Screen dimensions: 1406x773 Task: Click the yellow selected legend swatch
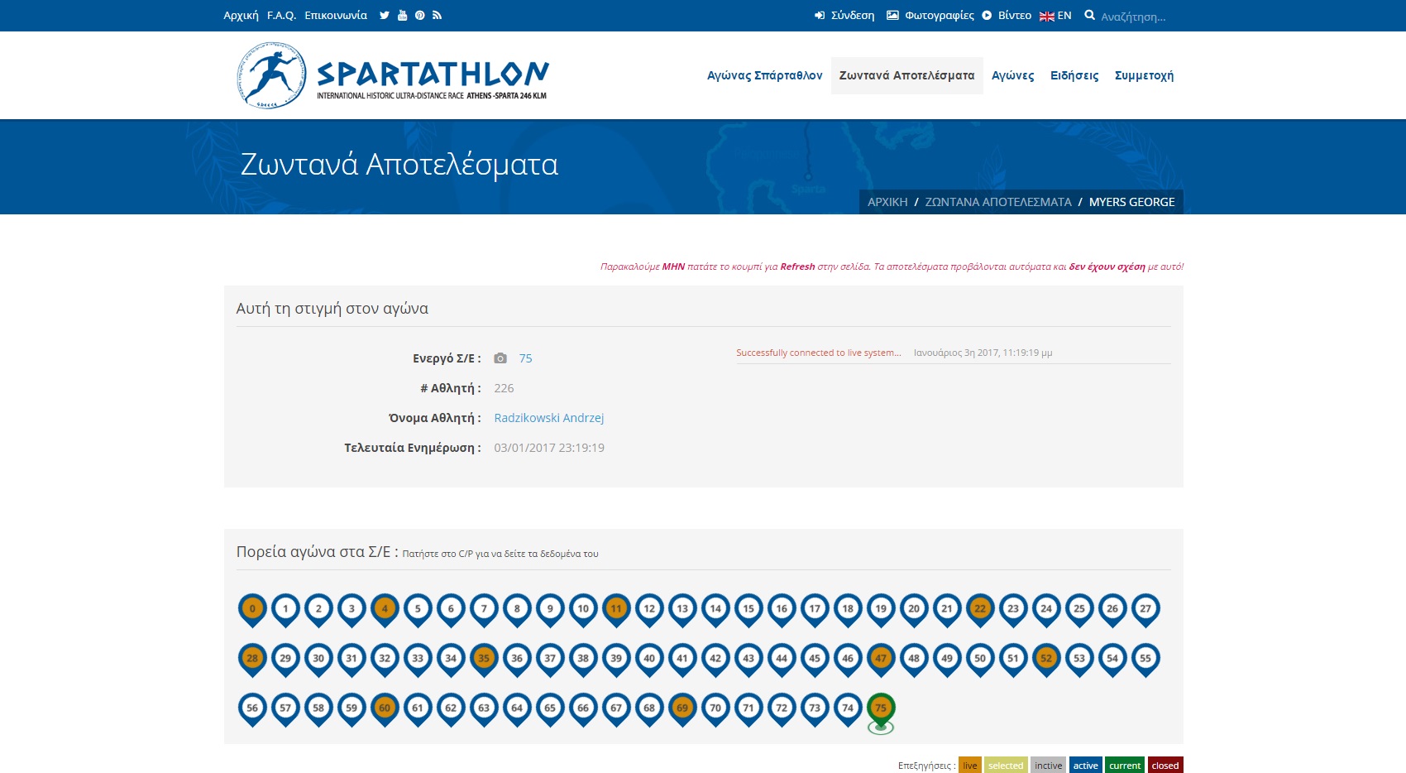(x=1006, y=765)
